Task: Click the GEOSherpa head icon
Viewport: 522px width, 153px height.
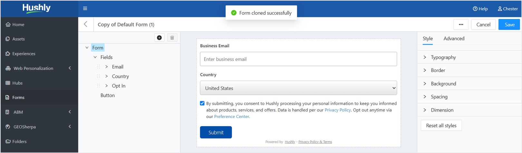Action: click(8, 127)
